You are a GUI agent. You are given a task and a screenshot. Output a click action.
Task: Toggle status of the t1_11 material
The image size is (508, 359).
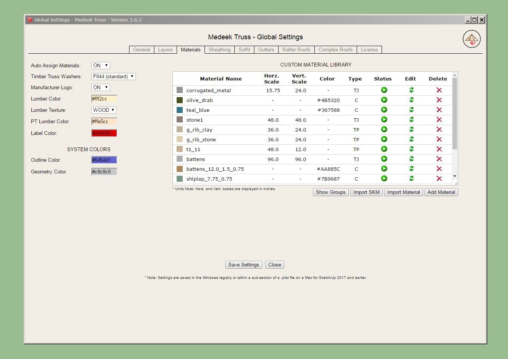pyautogui.click(x=384, y=149)
